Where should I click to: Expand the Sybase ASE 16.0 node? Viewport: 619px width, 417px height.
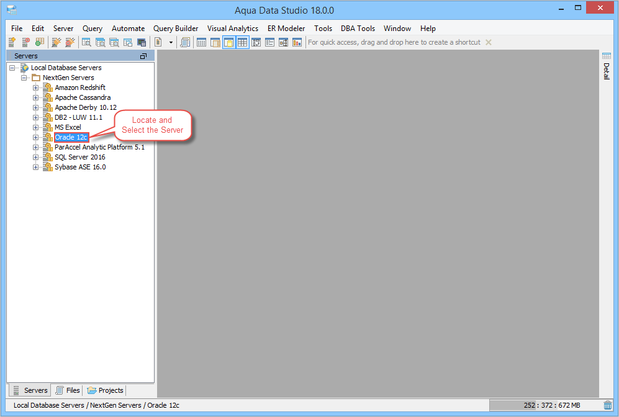(x=35, y=168)
